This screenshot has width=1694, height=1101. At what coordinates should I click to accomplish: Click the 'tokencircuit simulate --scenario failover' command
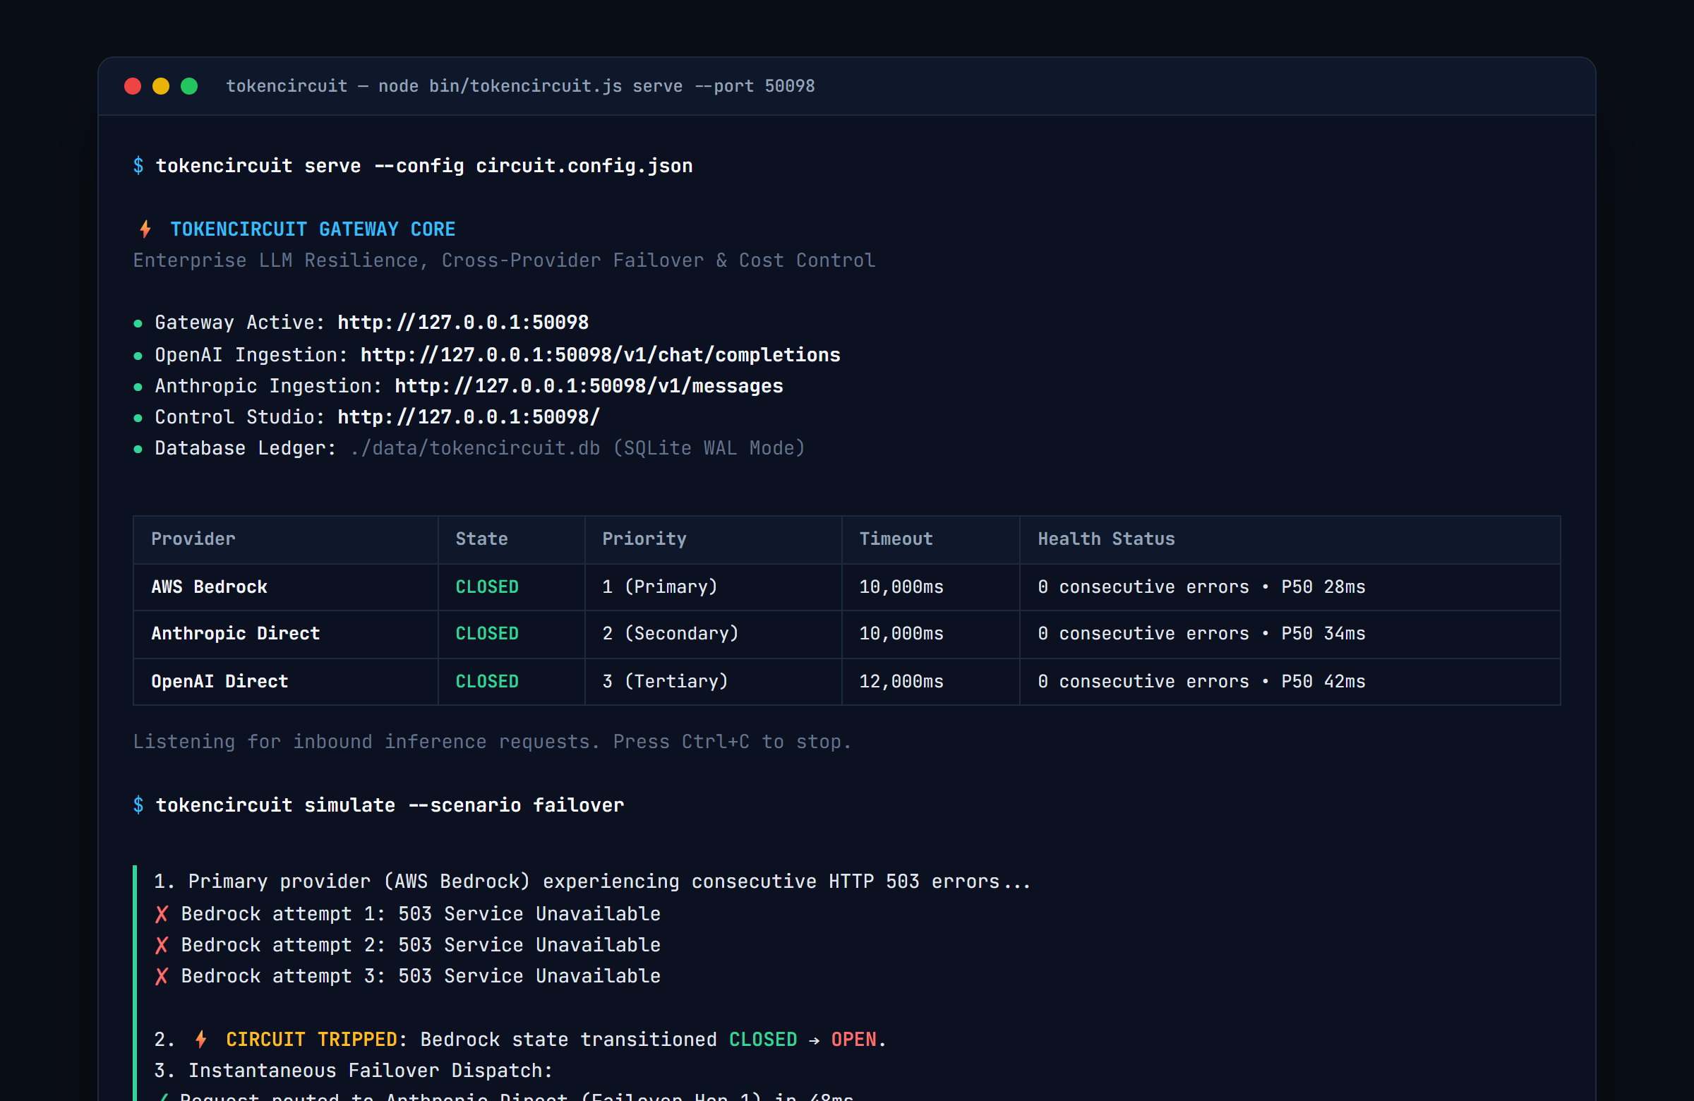(x=390, y=805)
